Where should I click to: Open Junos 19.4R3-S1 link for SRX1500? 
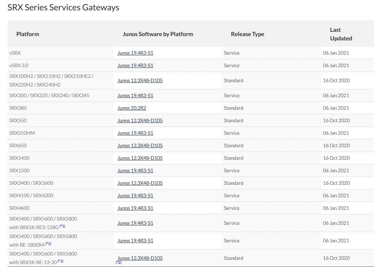click(135, 170)
